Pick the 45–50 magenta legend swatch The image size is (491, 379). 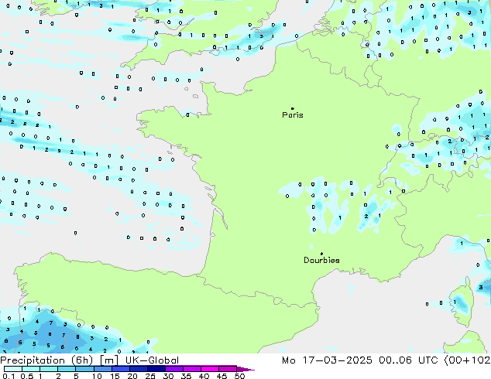[x=228, y=369]
